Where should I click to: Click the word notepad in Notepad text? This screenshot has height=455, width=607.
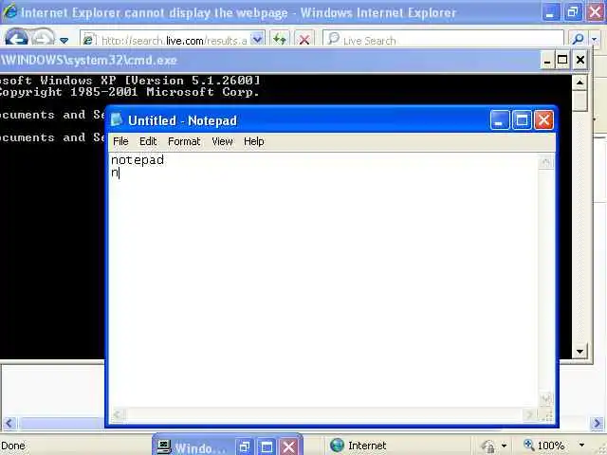point(138,160)
